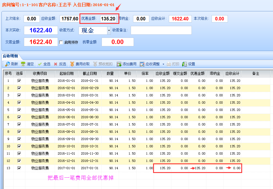Click the 截止日期 column header

[x=90, y=74]
